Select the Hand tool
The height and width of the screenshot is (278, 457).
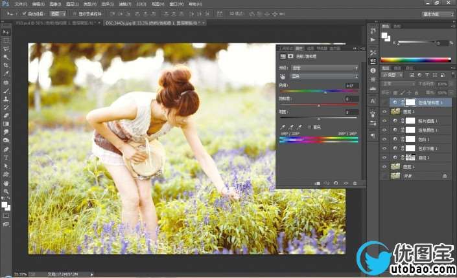point(6,183)
